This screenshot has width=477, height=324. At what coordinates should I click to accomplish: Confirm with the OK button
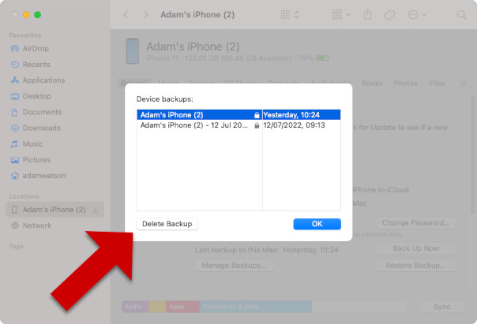[x=317, y=224]
